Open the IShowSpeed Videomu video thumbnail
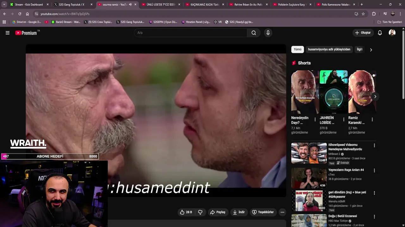This screenshot has height=227, width=405. [x=309, y=153]
